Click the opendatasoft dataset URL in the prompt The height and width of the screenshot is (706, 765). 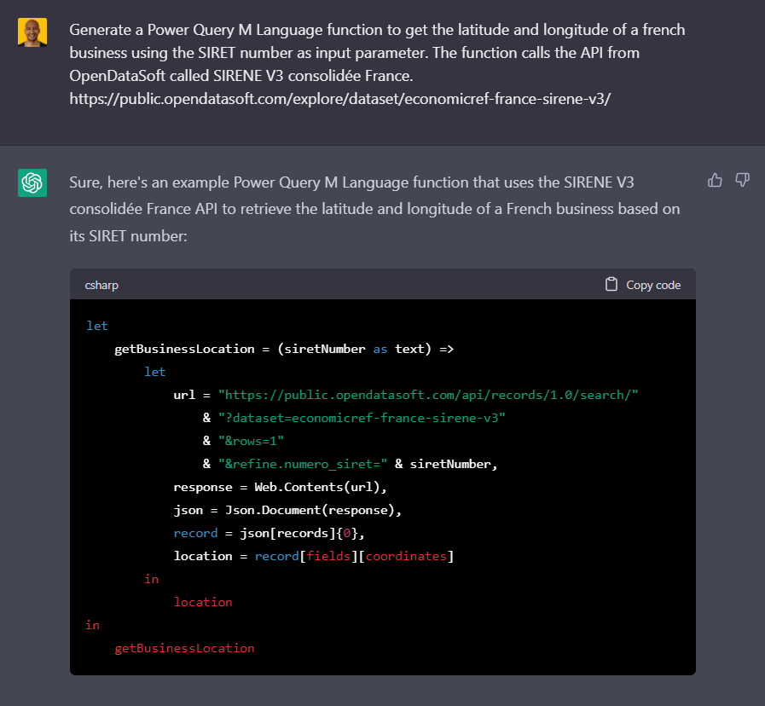(x=340, y=99)
